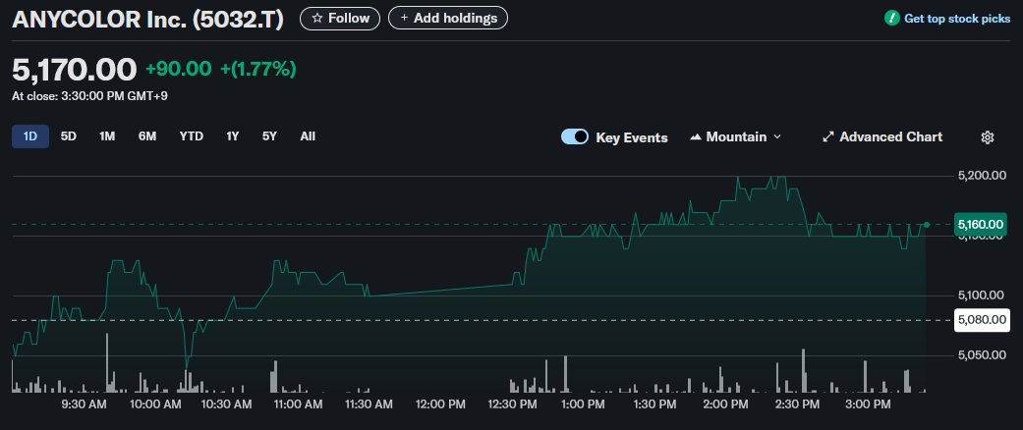Click the +(1.77%) percent change

(258, 69)
